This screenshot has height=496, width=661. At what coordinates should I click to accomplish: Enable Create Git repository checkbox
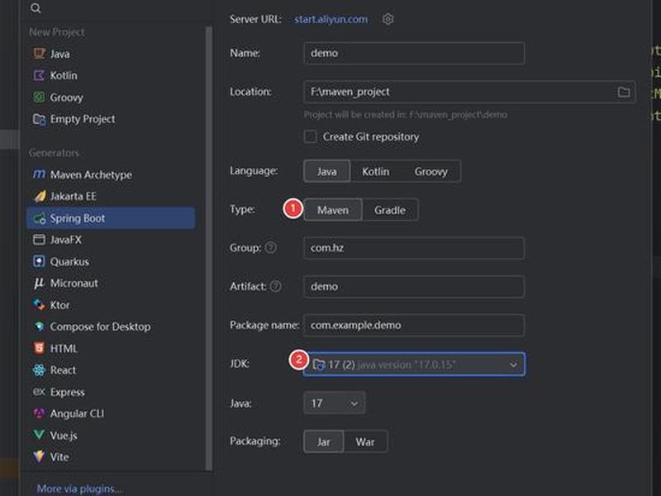coord(311,136)
